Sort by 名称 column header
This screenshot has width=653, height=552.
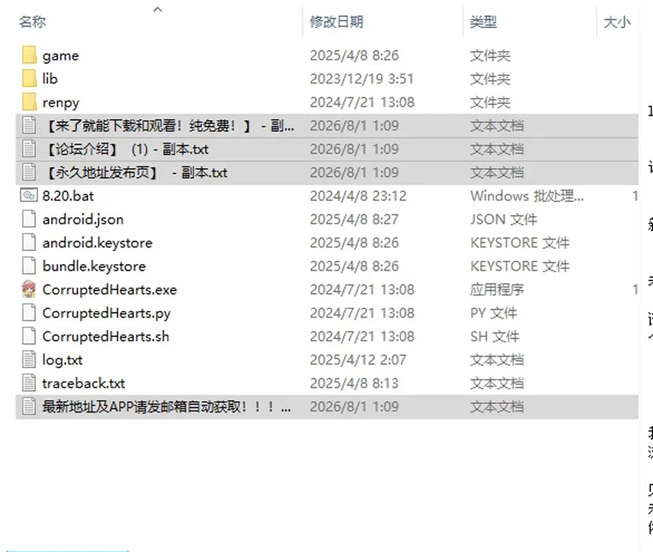(x=32, y=22)
